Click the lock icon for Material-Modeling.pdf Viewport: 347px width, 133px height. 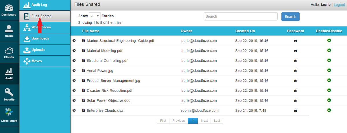[296, 50]
